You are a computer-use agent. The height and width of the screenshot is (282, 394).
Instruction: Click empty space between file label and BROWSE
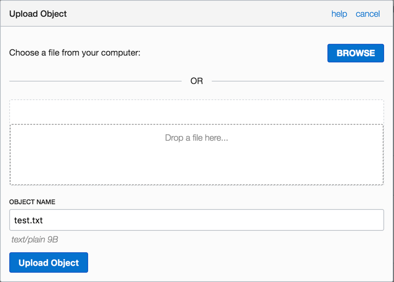(x=233, y=53)
